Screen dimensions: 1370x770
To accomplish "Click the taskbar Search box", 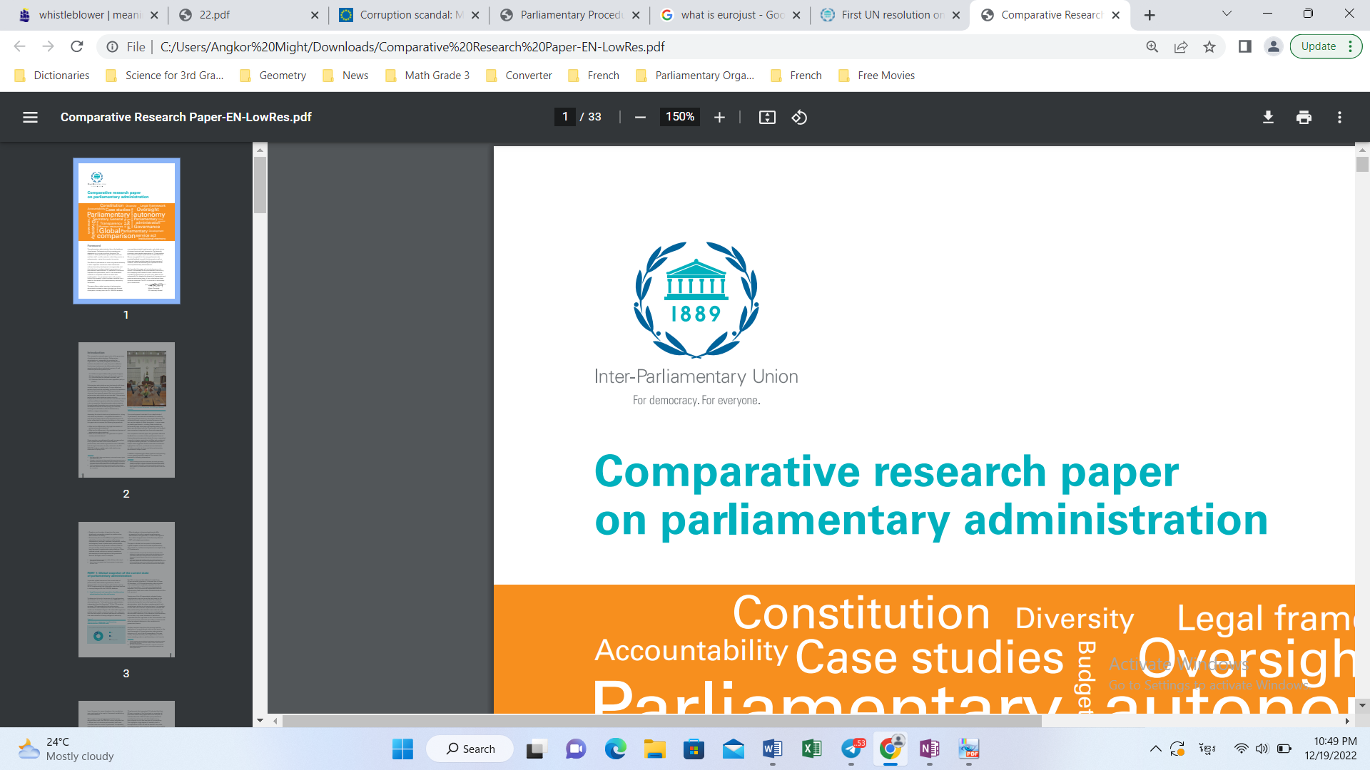I will coord(470,749).
